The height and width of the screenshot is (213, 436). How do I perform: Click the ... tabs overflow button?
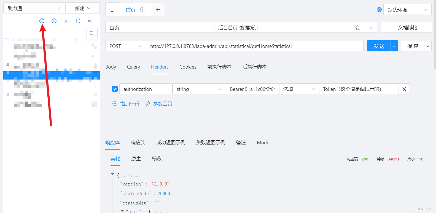pos(112,10)
